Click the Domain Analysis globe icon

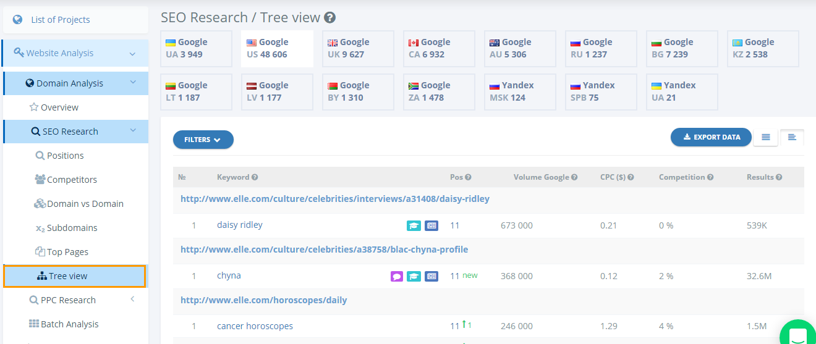(30, 83)
